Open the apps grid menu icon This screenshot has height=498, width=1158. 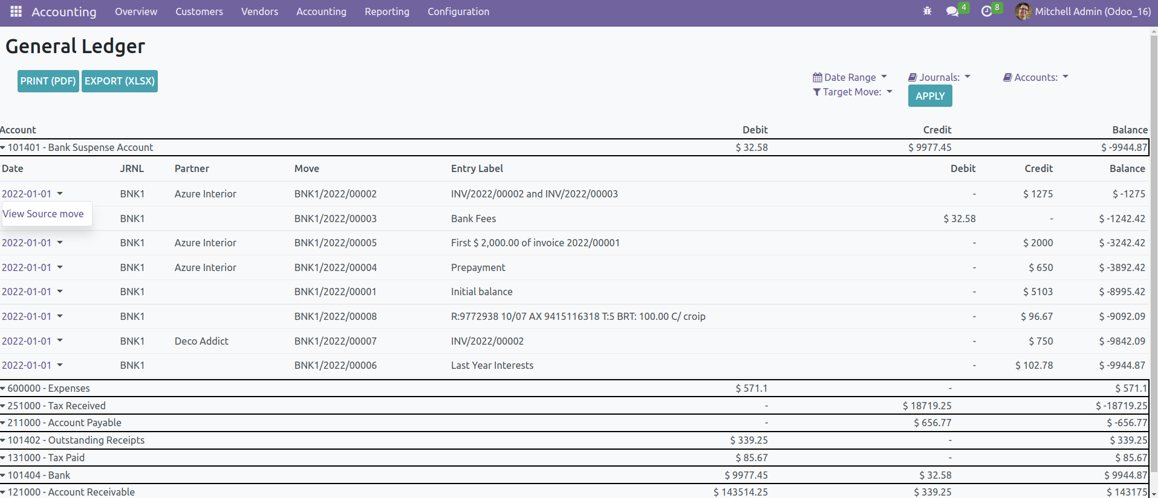coord(16,11)
